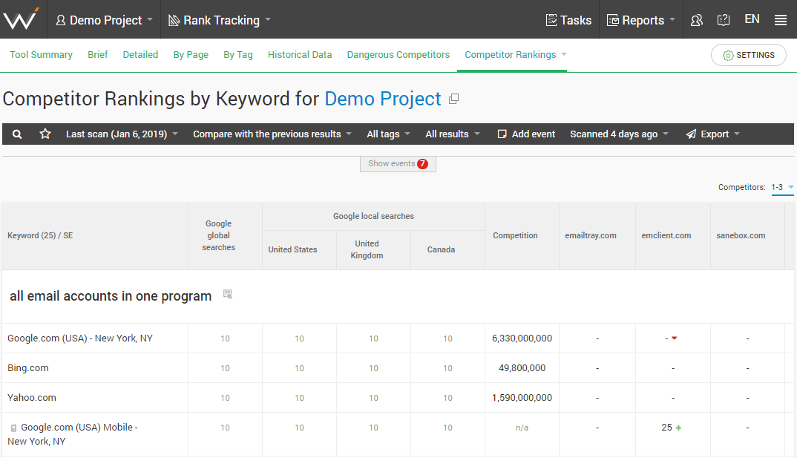The image size is (797, 458).
Task: Click n/a competition in Mobile row
Action: point(522,428)
